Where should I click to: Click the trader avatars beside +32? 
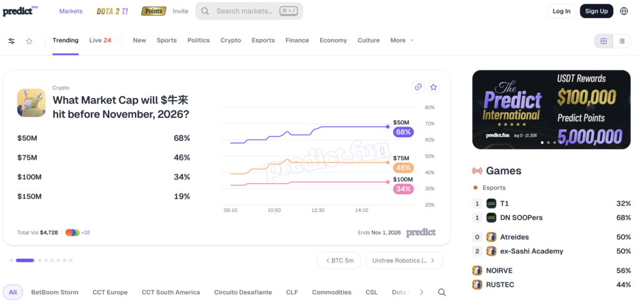coord(72,233)
